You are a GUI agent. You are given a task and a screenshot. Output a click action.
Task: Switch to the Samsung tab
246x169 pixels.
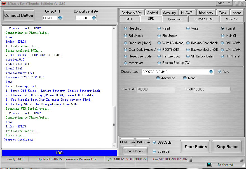point(169,13)
